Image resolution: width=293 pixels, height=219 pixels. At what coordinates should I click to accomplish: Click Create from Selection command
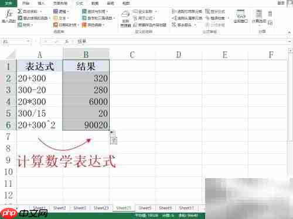click(x=150, y=25)
